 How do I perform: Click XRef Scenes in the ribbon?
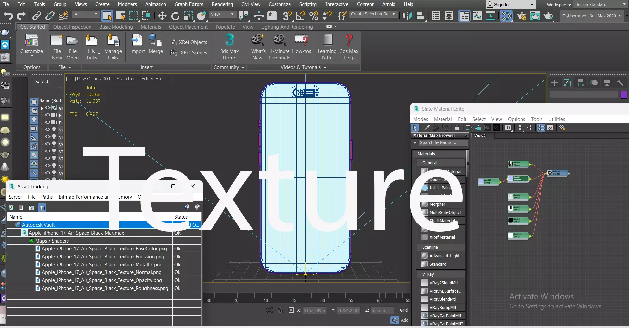pyautogui.click(x=189, y=53)
